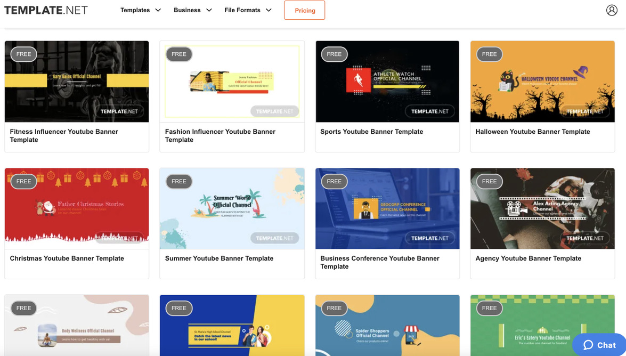
Task: Click FREE badge on Sports banner
Action: coord(334,54)
